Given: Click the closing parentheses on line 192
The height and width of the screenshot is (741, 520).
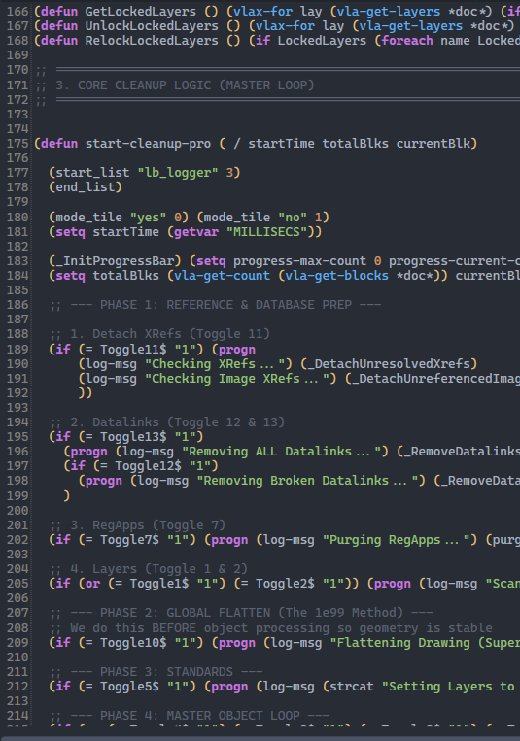Looking at the screenshot, I should click(x=86, y=392).
